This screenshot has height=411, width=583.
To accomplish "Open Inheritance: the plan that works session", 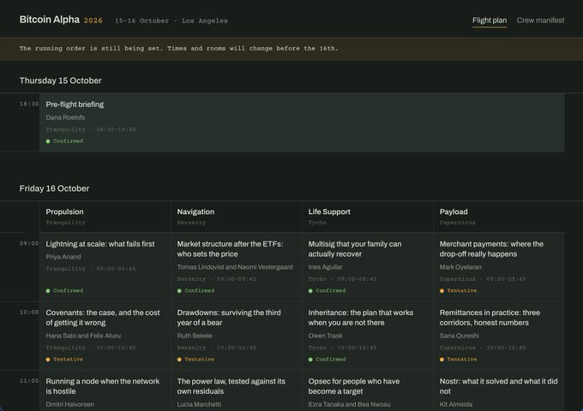I will point(361,318).
